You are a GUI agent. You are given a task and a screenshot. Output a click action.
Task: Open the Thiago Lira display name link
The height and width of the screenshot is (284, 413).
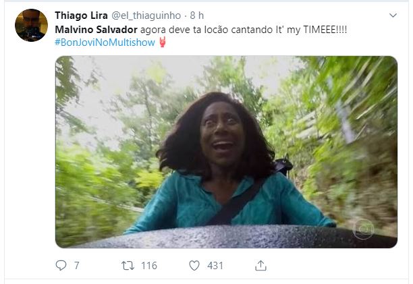[80, 15]
